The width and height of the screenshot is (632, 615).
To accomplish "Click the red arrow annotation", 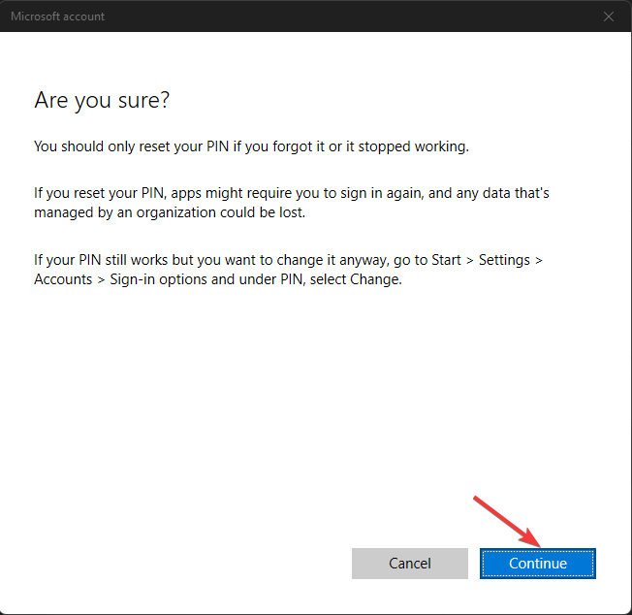I will pyautogui.click(x=507, y=522).
